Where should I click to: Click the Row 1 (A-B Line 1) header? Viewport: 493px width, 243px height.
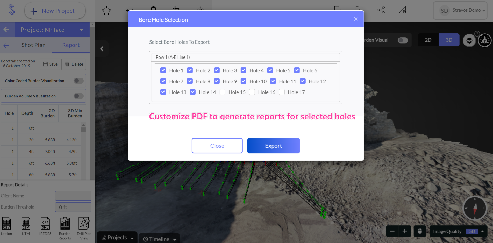[246, 57]
